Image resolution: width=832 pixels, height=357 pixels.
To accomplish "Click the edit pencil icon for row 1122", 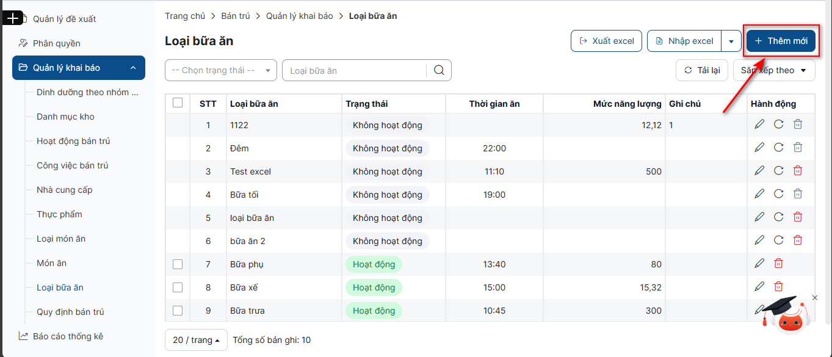I will click(759, 124).
